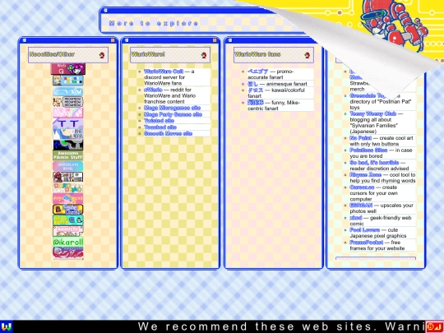Close the Neocities/Other window

tap(113, 40)
